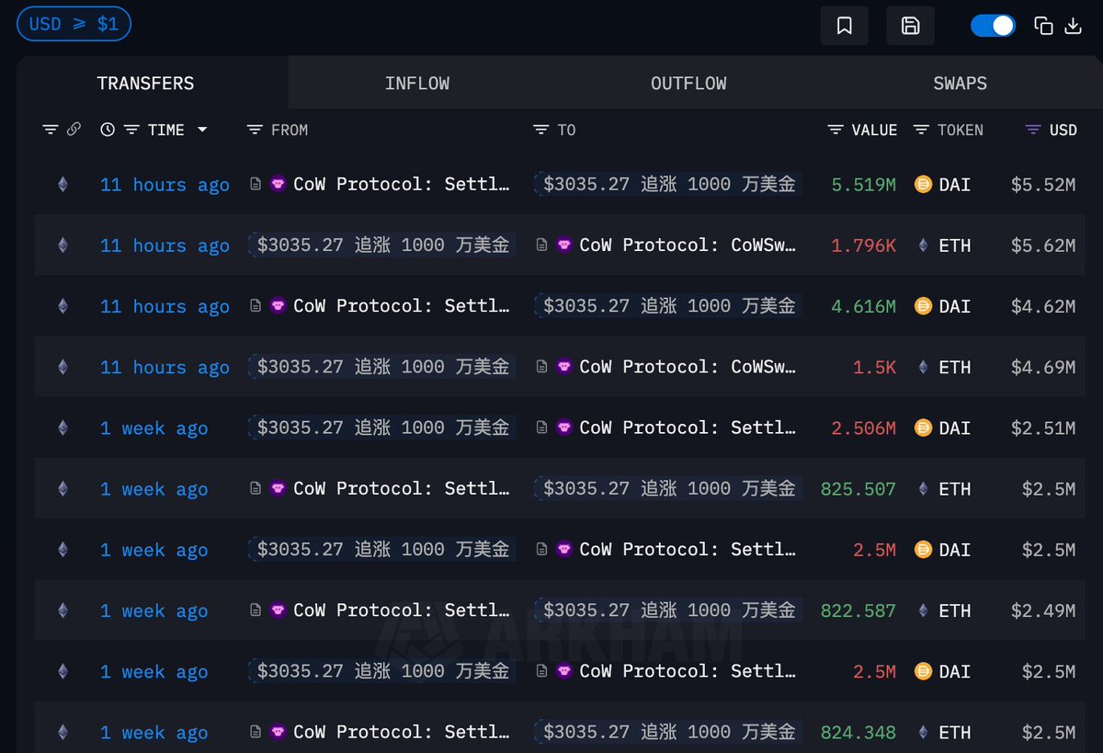Click Ethereum chain icon in 825.507 ETH row
The width and height of the screenshot is (1103, 753).
coord(63,489)
